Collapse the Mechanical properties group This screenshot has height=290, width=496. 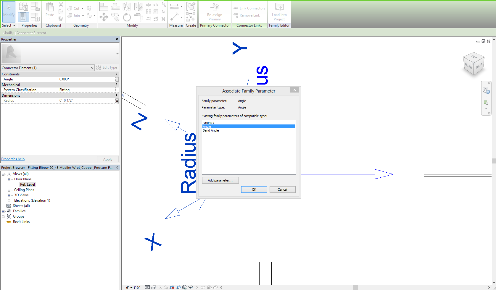[116, 85]
